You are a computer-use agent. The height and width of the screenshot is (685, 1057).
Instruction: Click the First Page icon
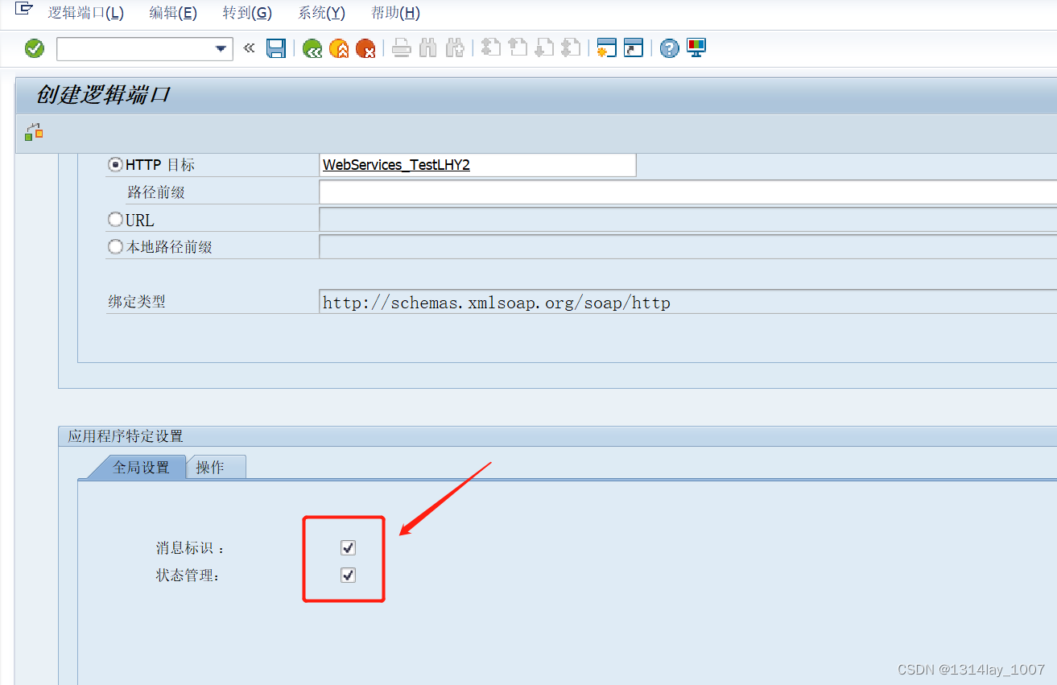click(x=491, y=48)
